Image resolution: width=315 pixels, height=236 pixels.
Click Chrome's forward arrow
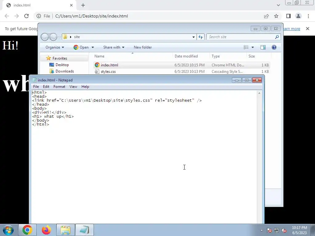17,16
